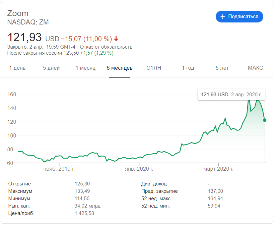This screenshot has width=277, height=228.
Task: Select the 6 месяцев tab
Action: click(120, 68)
